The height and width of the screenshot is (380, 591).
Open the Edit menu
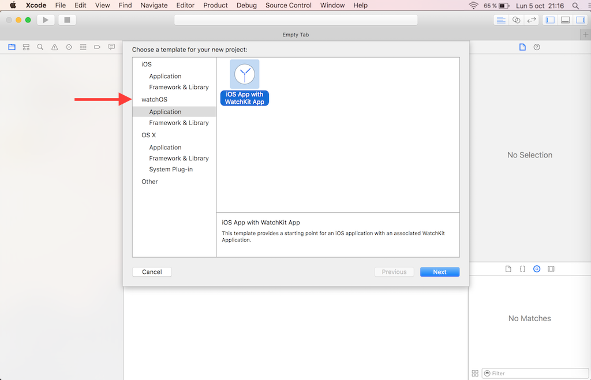(80, 5)
